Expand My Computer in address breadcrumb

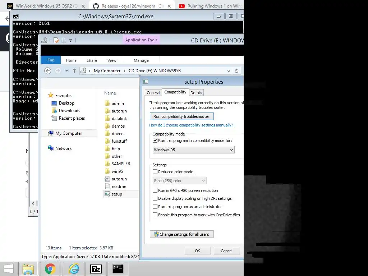pyautogui.click(x=124, y=71)
